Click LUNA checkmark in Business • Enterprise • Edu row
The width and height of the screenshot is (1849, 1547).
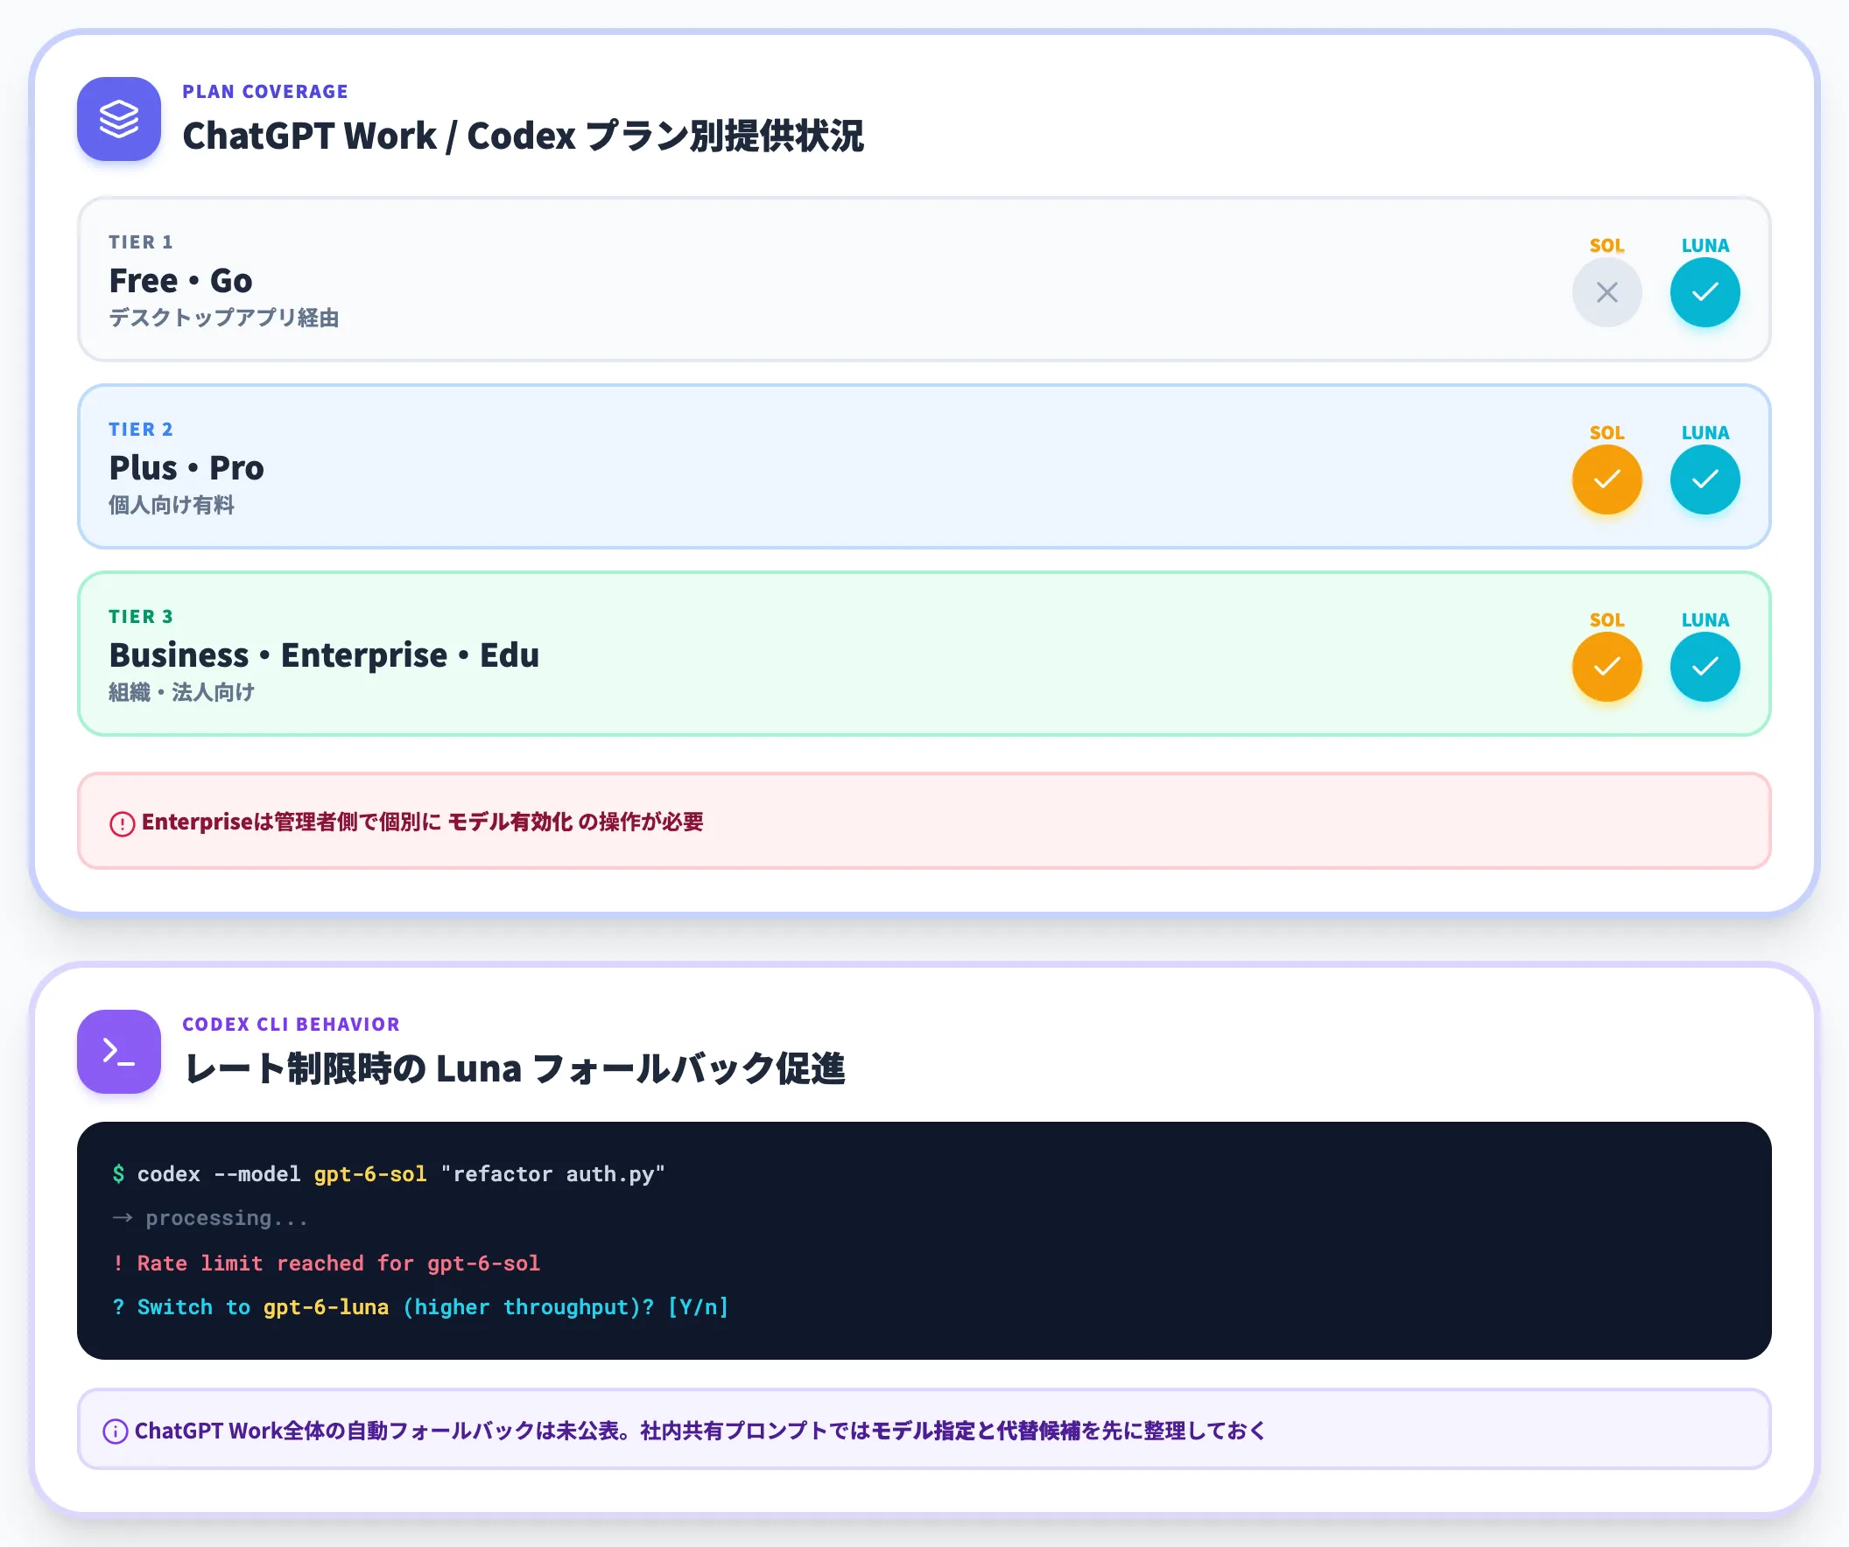[x=1705, y=667]
